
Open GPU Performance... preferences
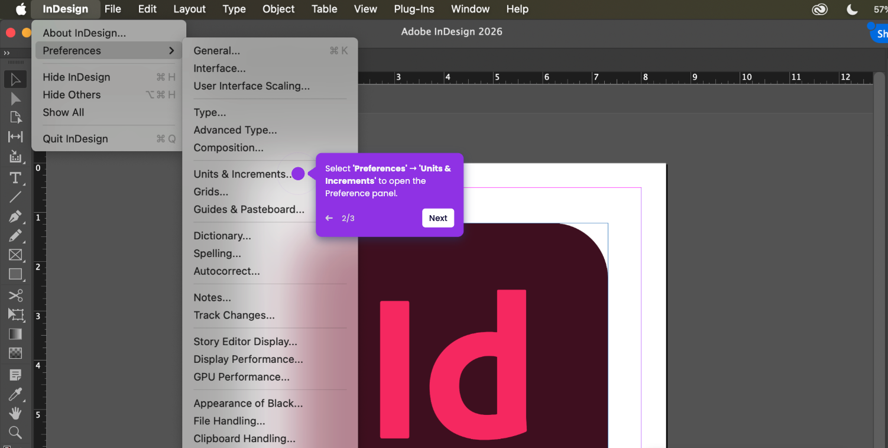(x=270, y=377)
